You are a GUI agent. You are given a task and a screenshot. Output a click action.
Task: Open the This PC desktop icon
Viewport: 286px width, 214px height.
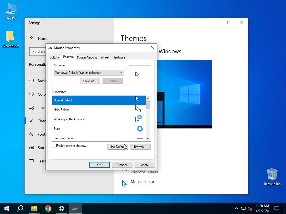click(11, 11)
